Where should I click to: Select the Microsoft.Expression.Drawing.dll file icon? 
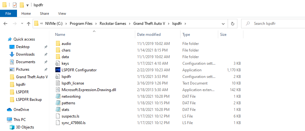58,90
